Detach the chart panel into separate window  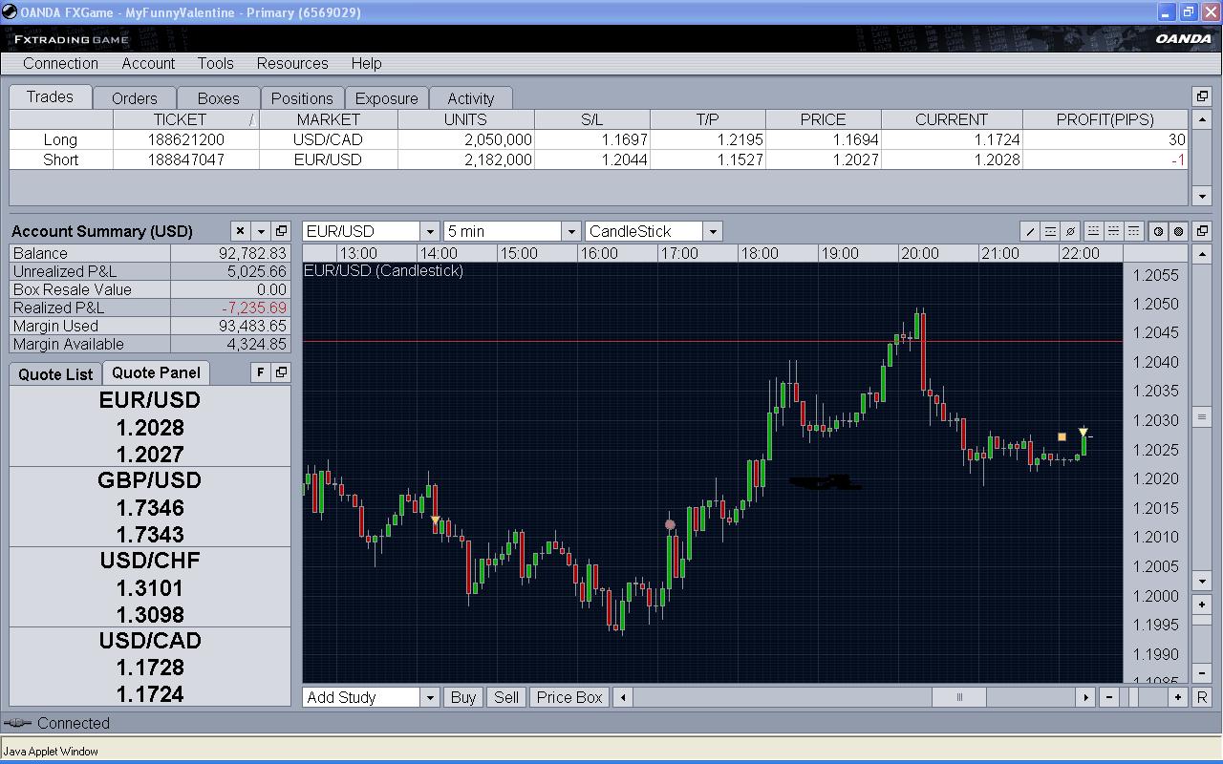[x=1202, y=231]
